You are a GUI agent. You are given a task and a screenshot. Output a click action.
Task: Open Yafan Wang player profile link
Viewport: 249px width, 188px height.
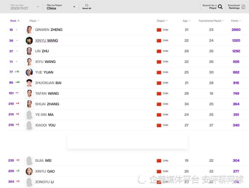(47, 93)
